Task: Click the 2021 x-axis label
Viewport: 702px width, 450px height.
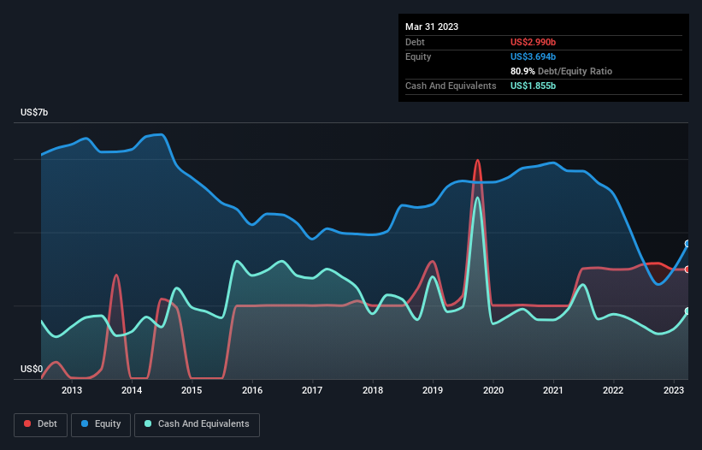Action: pyautogui.click(x=553, y=390)
